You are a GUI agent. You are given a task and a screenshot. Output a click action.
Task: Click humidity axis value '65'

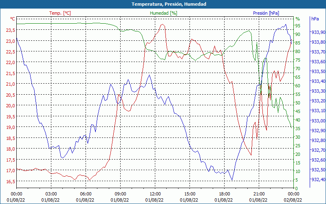pyautogui.click(x=298, y=77)
